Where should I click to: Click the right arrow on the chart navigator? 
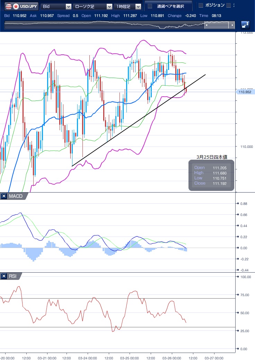point(233,25)
